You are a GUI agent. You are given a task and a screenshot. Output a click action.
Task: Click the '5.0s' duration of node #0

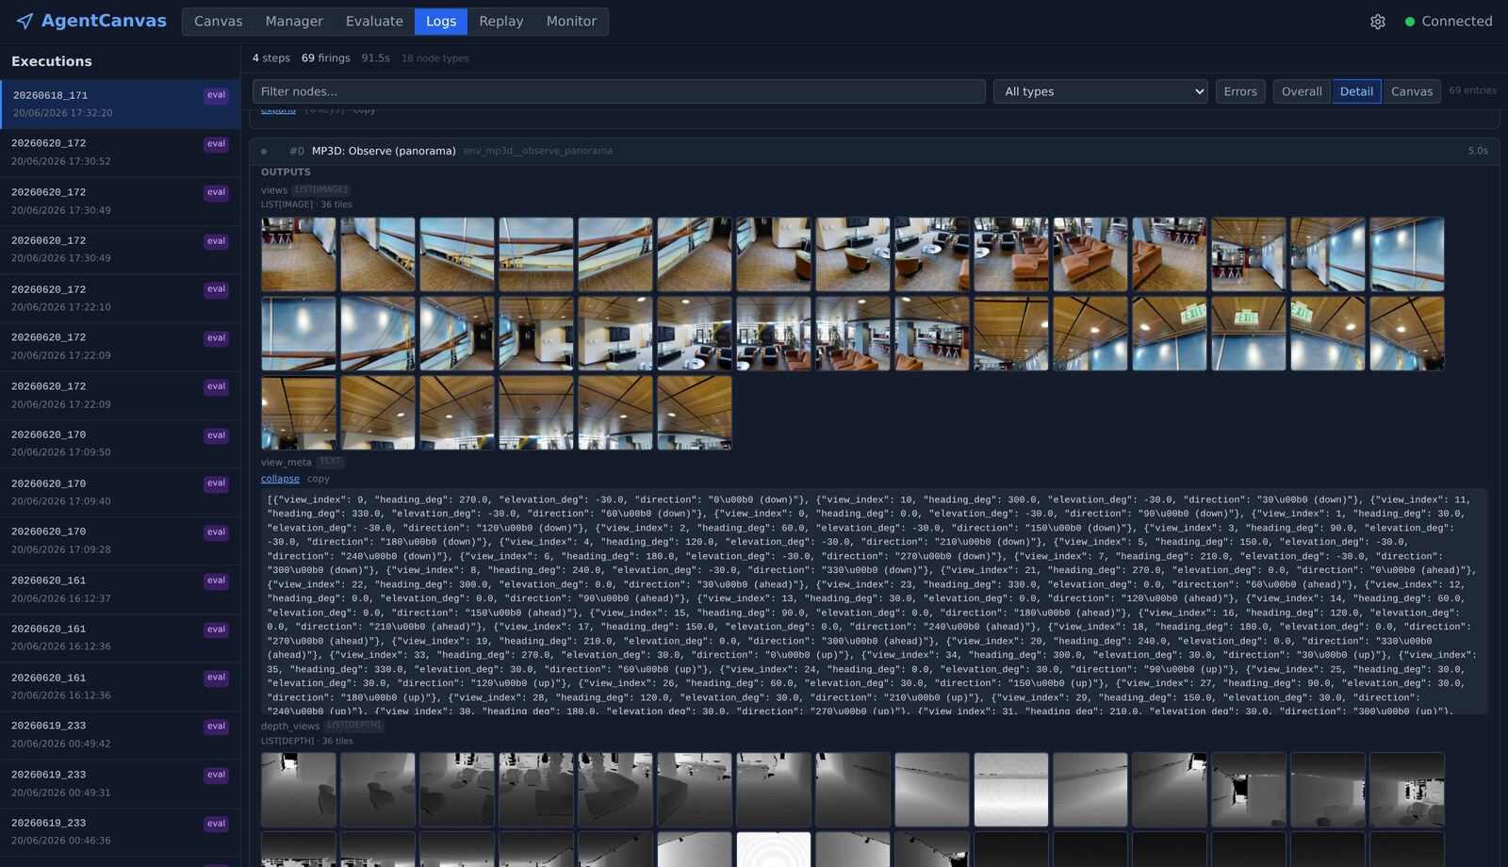coord(1478,151)
